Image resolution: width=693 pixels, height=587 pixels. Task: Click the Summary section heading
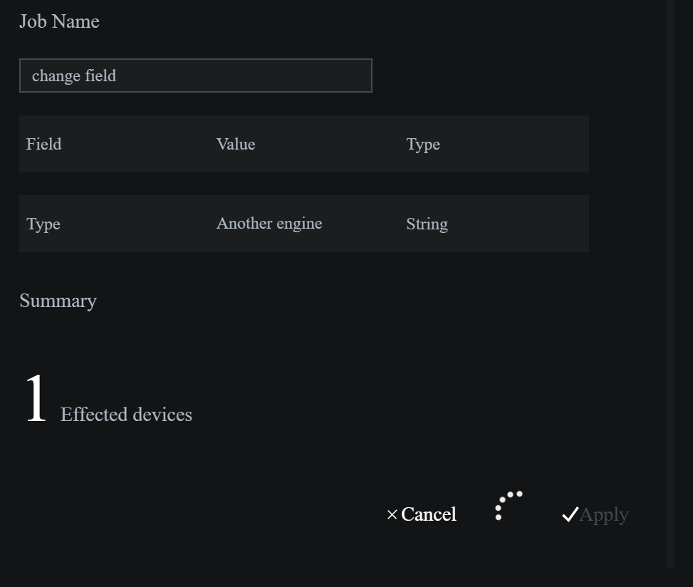(x=58, y=301)
